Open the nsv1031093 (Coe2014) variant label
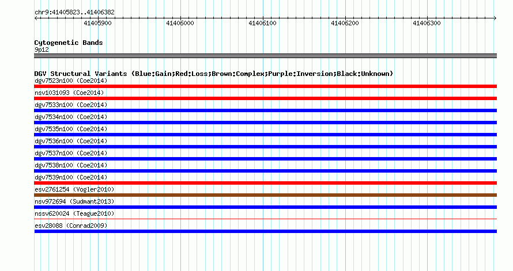Viewport: 513px width, 271px height. [69, 93]
